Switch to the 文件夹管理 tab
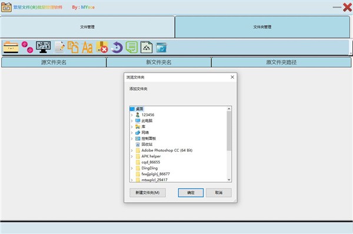The image size is (353, 234). [x=262, y=27]
